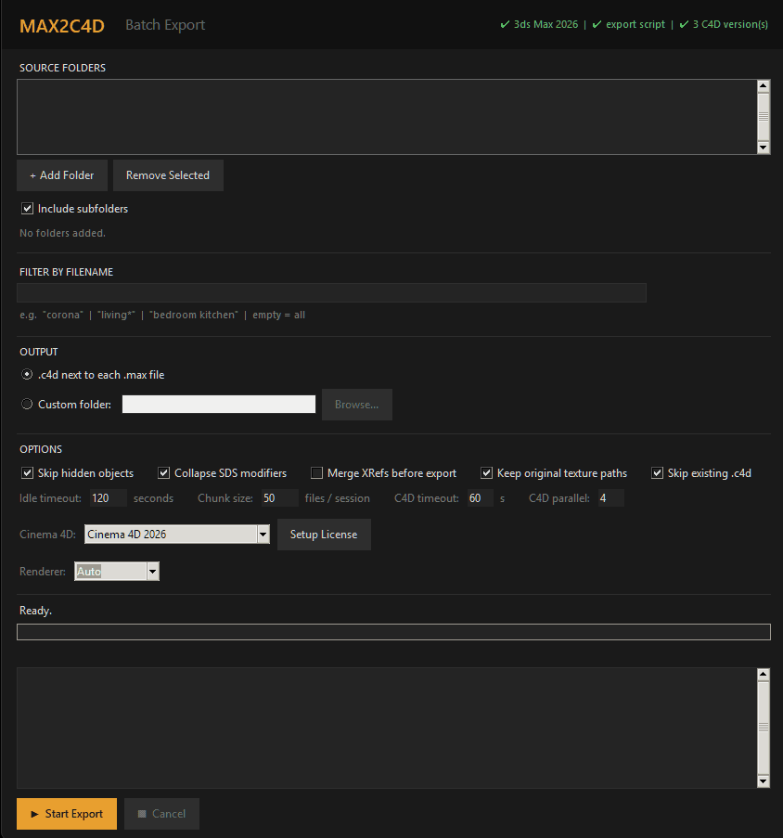Disable Skip existing .c4d option
The width and height of the screenshot is (783, 838).
(x=658, y=472)
